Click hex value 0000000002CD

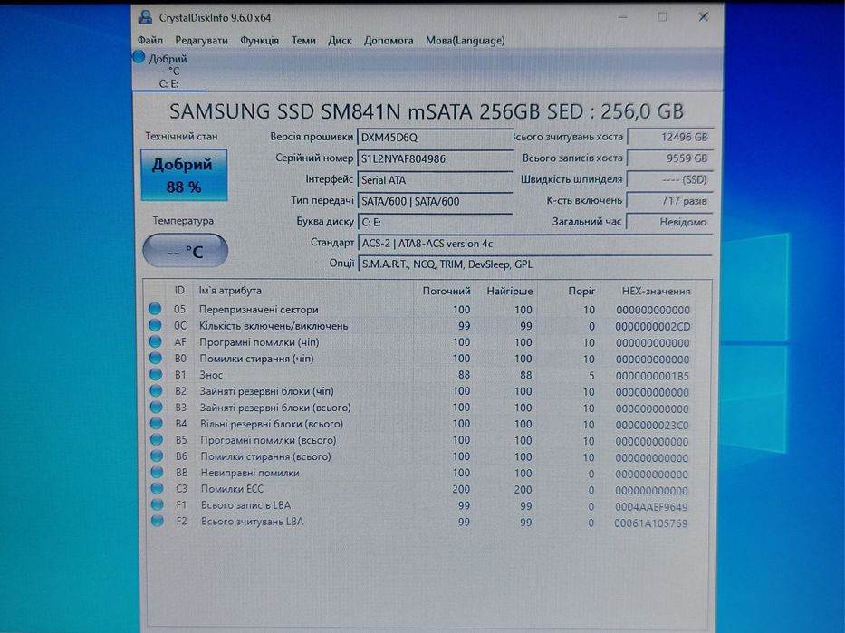click(652, 327)
